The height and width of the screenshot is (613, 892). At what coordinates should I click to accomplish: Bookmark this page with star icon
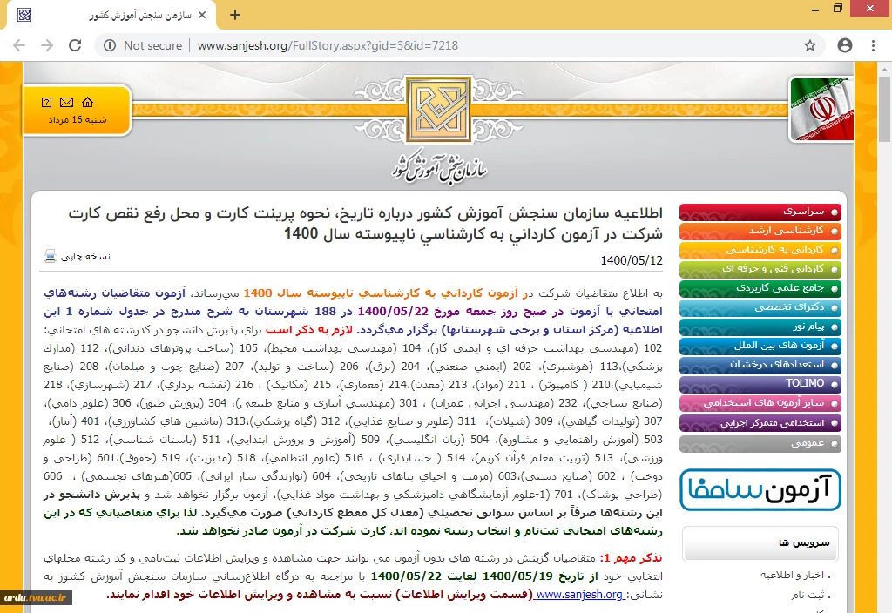[x=810, y=45]
